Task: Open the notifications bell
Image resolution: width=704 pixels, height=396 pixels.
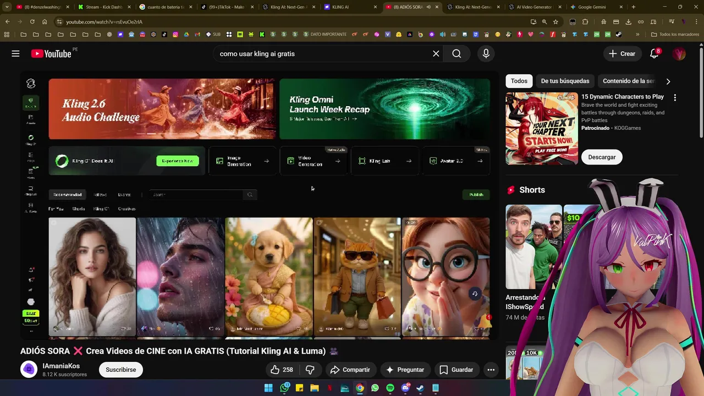Action: click(654, 53)
